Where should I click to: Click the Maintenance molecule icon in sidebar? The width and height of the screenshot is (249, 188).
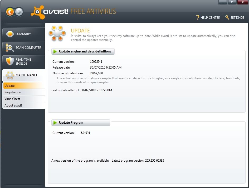pyautogui.click(x=10, y=75)
